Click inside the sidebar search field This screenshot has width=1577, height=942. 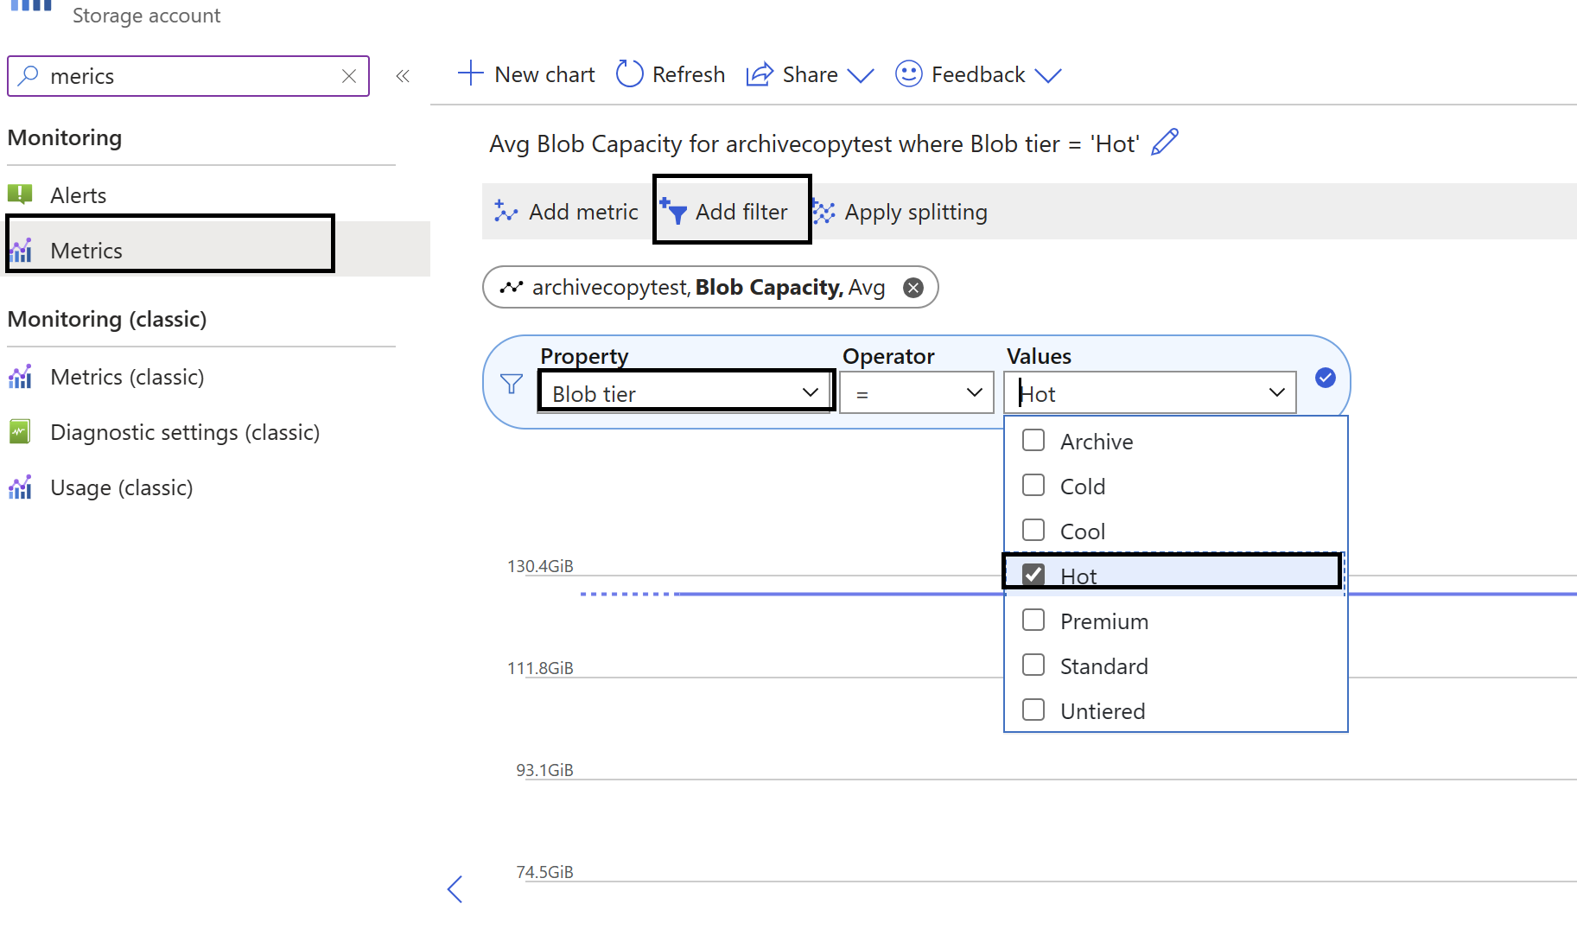(x=173, y=76)
